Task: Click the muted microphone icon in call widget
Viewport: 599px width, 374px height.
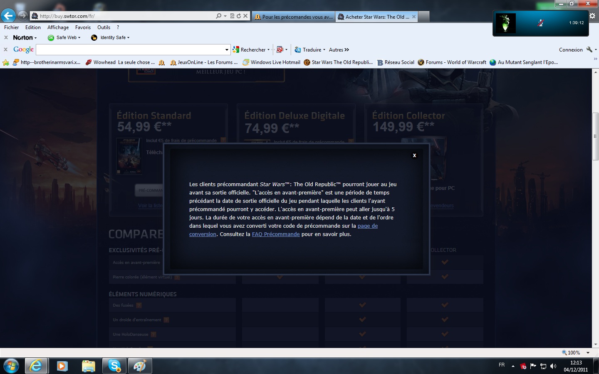Action: 540,23
